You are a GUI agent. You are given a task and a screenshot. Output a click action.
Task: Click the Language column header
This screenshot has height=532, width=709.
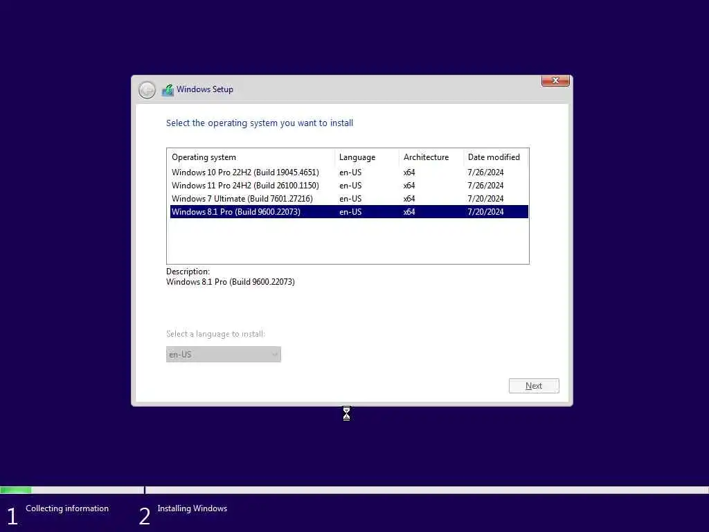(x=367, y=157)
